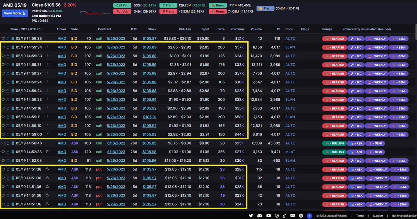Screen dimensions: 417x219
Task: Sort by the Size column header
Action: [x=221, y=29]
